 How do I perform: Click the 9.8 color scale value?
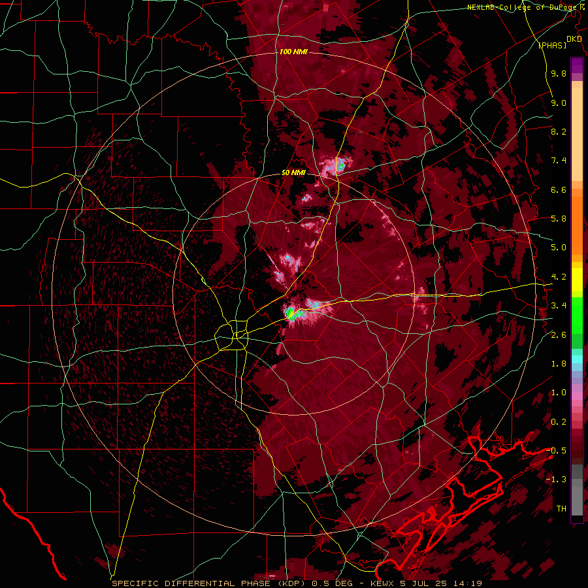tap(559, 74)
